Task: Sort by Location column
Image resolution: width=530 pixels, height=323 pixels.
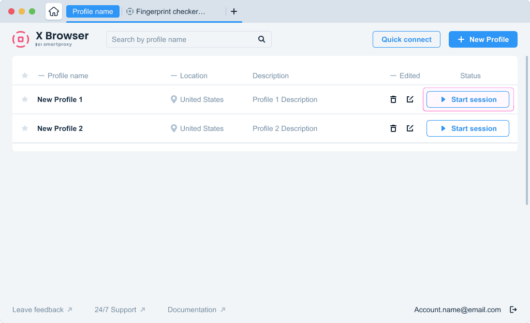Action: point(189,76)
